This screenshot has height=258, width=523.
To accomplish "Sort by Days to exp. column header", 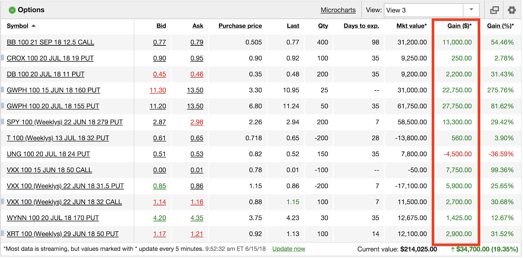I will [x=362, y=26].
